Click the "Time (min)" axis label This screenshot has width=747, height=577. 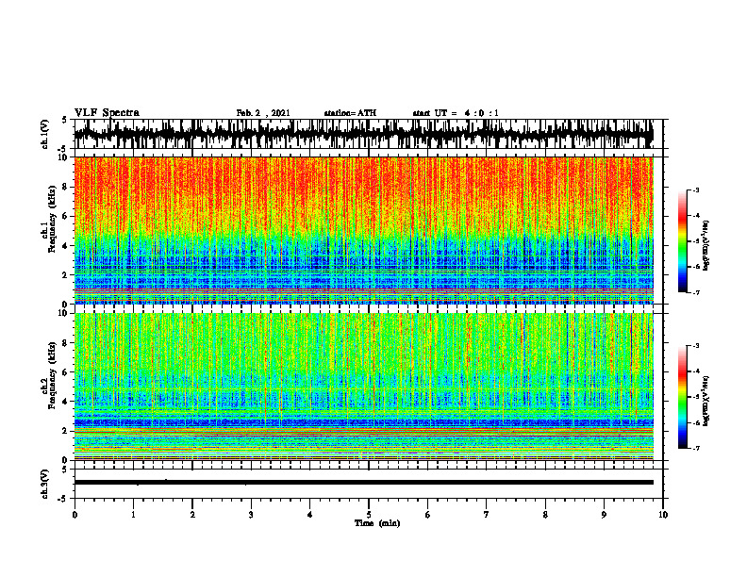pos(377,523)
